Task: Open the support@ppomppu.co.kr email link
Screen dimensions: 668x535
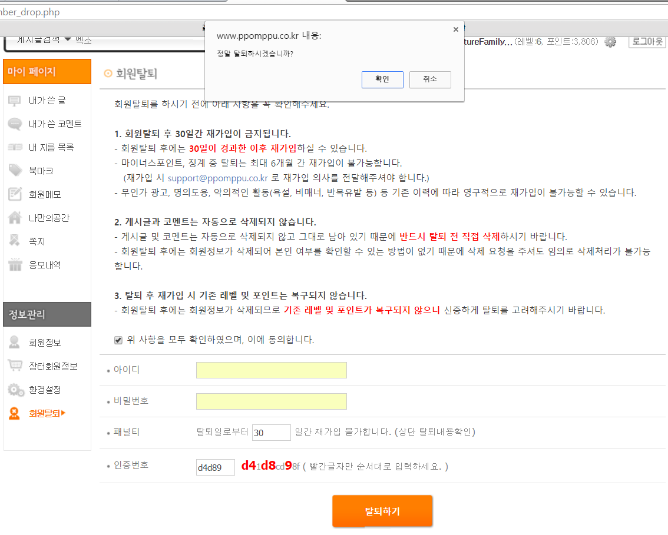Action: click(217, 178)
